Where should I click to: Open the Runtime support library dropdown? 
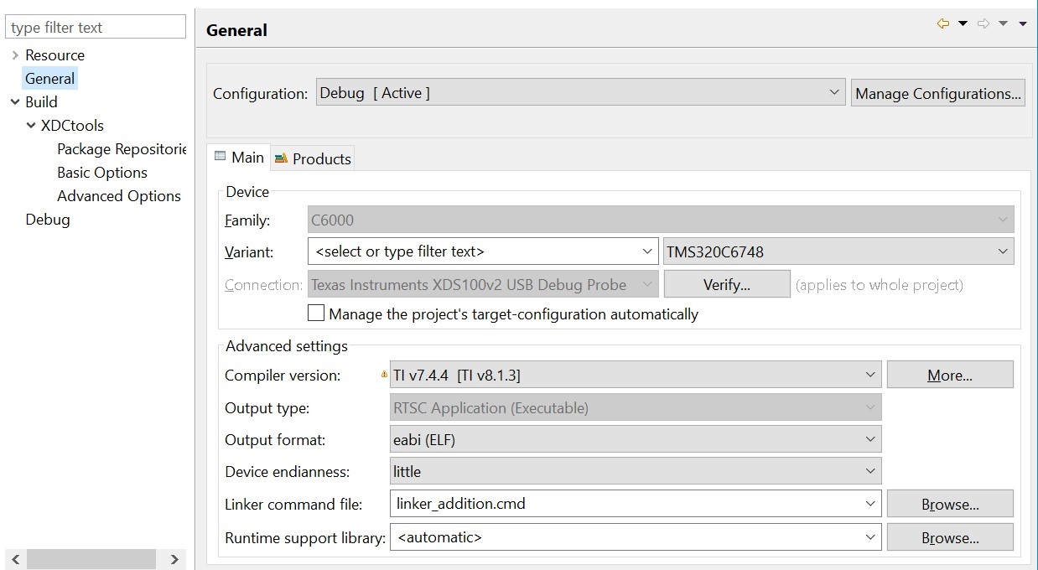870,537
